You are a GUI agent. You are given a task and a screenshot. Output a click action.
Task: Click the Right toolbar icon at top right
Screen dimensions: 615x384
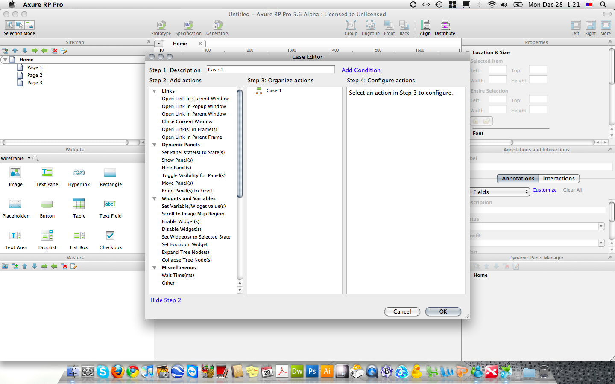(591, 26)
